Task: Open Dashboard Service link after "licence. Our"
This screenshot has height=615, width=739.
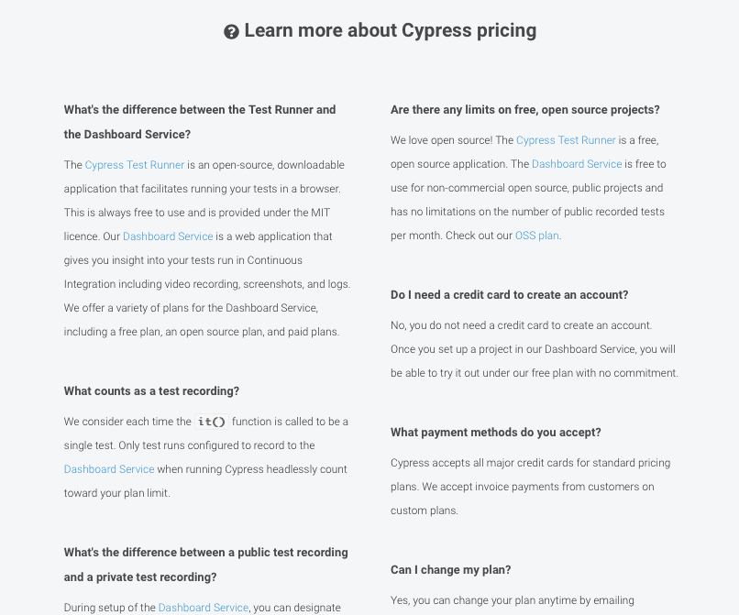Action: click(168, 236)
